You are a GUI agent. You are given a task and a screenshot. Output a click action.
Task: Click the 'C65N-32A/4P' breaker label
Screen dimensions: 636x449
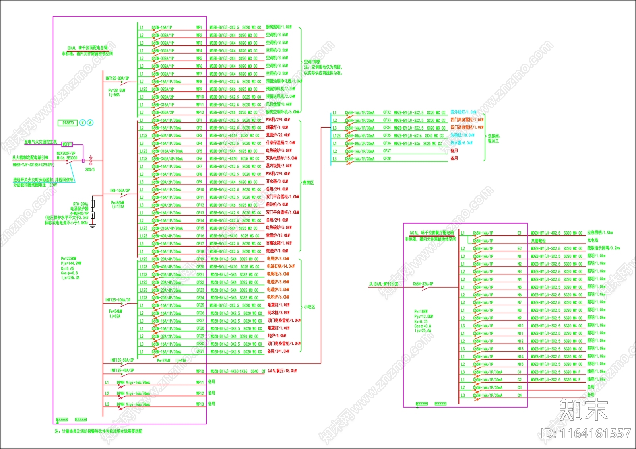click(x=423, y=284)
